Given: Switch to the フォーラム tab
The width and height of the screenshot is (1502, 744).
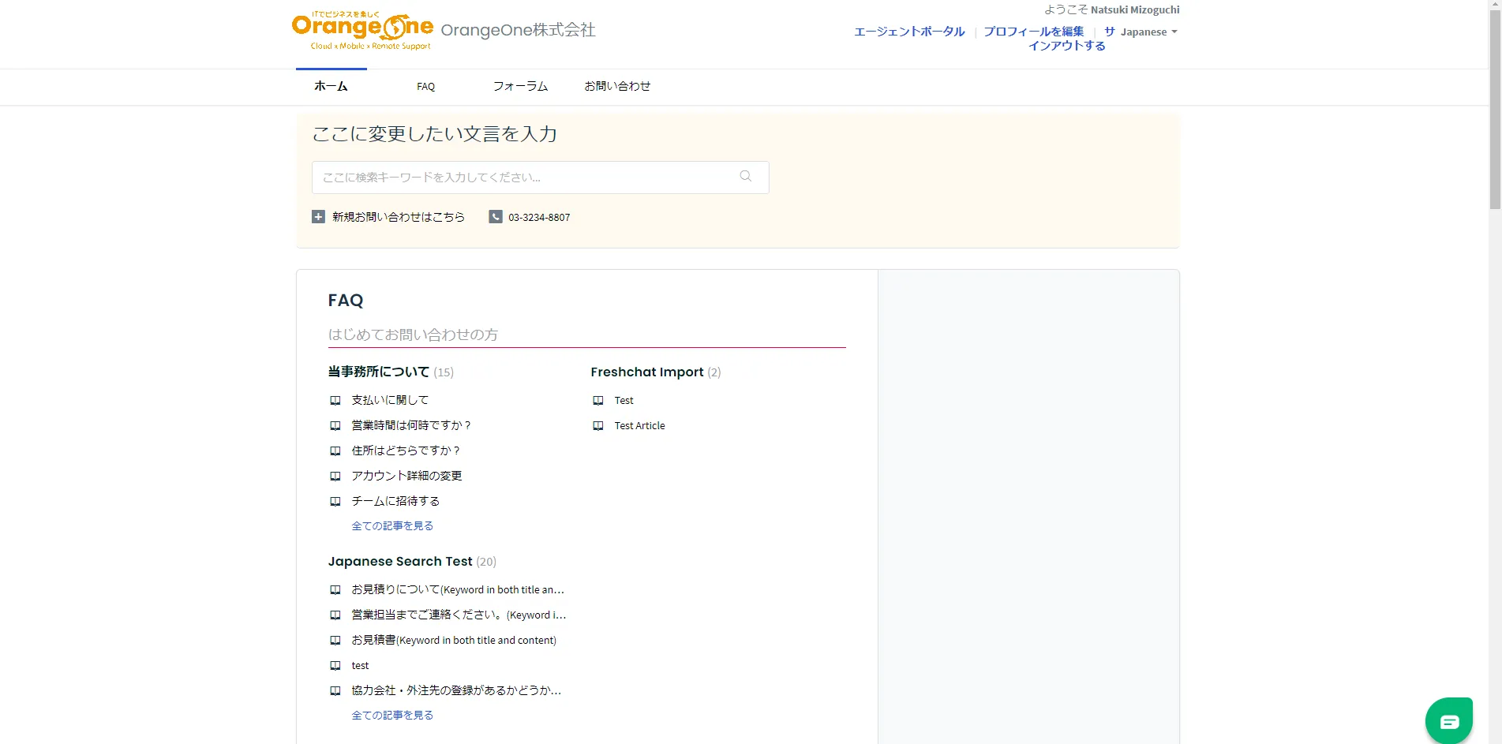Looking at the screenshot, I should pos(520,87).
